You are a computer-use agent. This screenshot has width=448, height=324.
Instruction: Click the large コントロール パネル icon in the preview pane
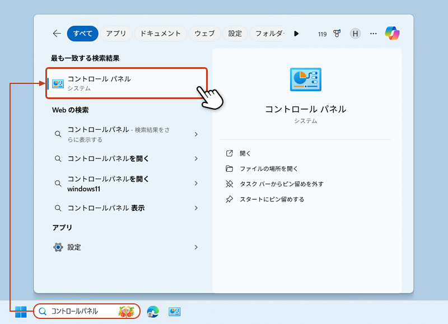(305, 79)
